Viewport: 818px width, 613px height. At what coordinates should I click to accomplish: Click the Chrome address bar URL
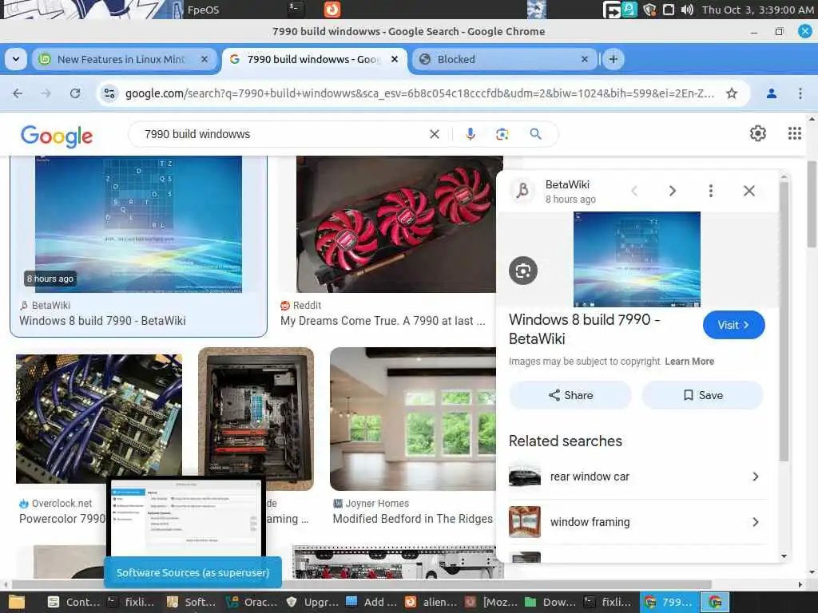pyautogui.click(x=419, y=93)
